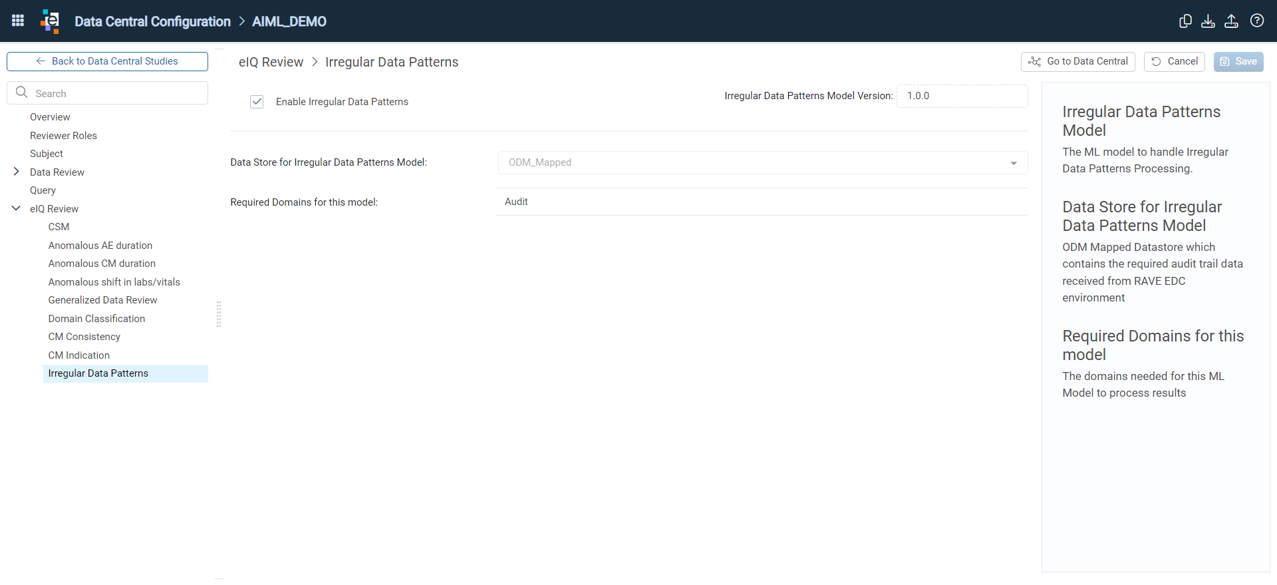This screenshot has height=585, width=1277.
Task: Click the Cancel button
Action: (x=1174, y=61)
